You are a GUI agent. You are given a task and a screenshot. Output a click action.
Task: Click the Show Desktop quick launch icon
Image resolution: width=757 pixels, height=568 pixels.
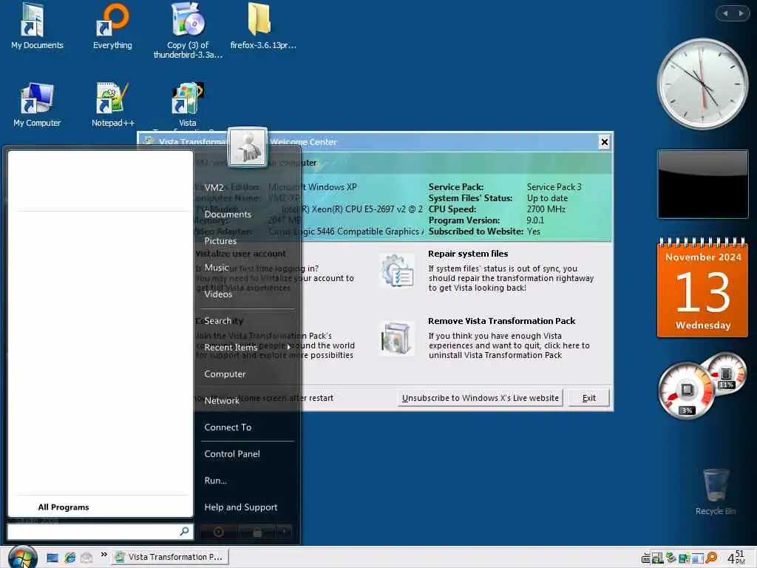tap(52, 558)
